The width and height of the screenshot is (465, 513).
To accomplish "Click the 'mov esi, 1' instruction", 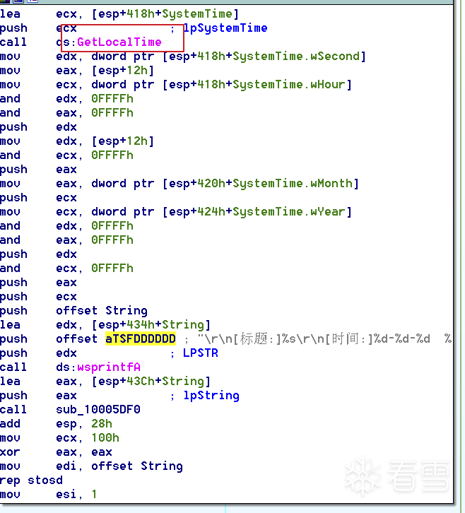I will tap(49, 495).
